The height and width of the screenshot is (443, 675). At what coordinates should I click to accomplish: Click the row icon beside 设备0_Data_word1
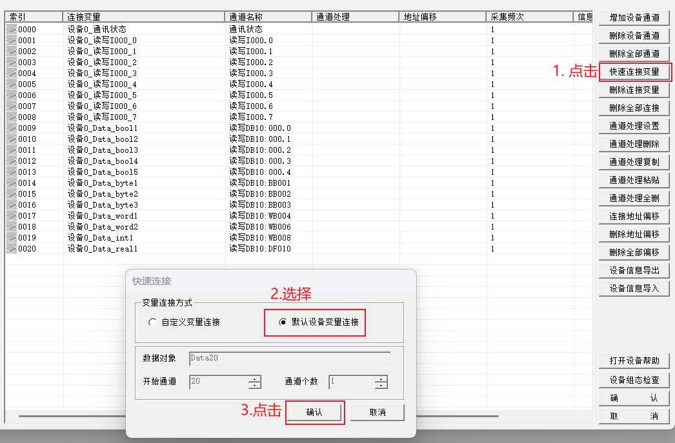click(12, 216)
